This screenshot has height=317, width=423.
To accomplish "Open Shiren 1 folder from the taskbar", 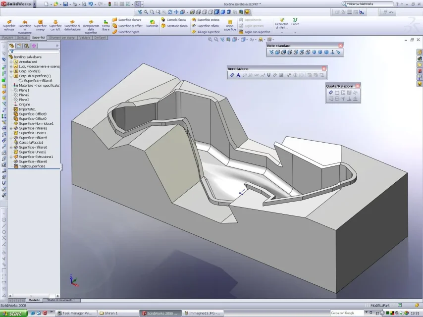I will (117, 313).
